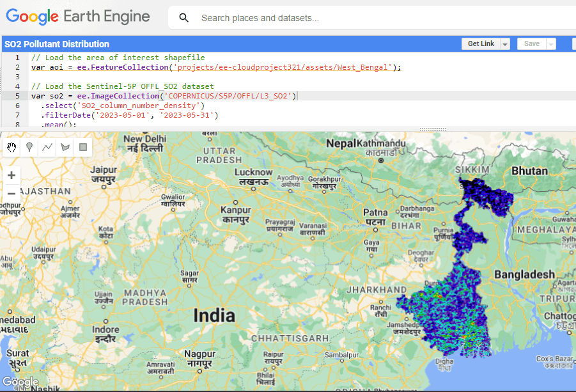
Task: Select the draw rectangle tool
Action: coord(83,147)
